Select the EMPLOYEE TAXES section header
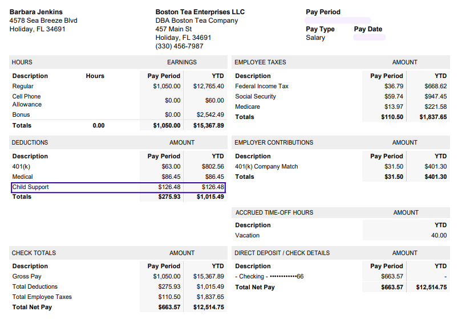Viewport: 458px width, 324px height. (x=260, y=62)
